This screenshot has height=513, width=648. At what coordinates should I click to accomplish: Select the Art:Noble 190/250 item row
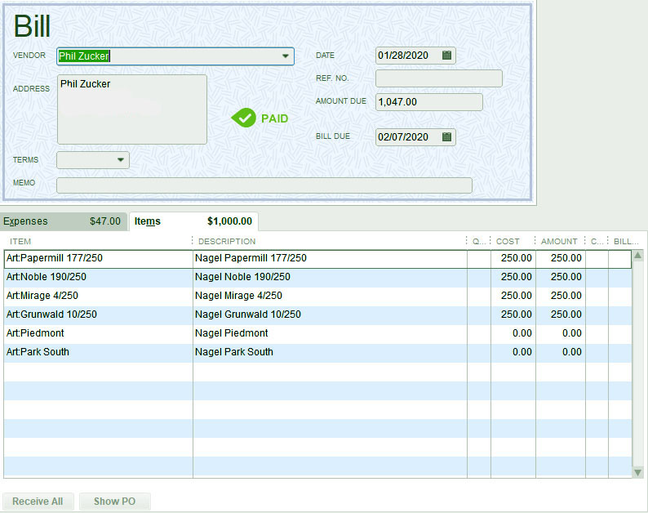(97, 277)
